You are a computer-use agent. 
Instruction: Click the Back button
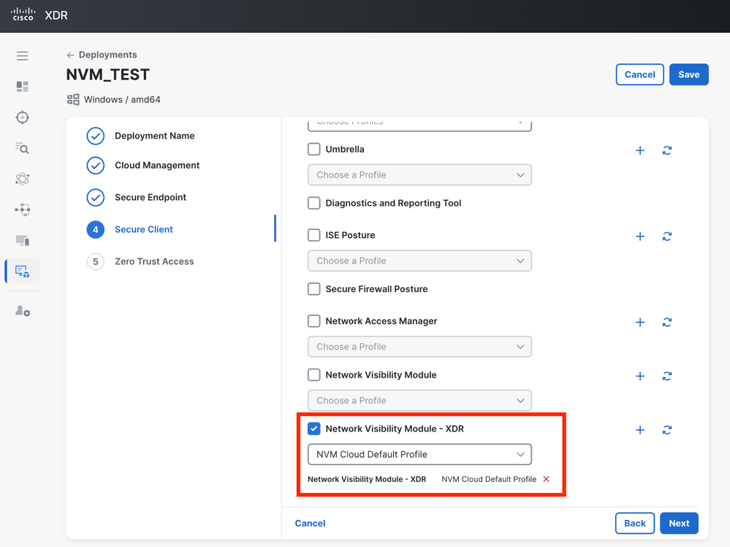(x=634, y=524)
